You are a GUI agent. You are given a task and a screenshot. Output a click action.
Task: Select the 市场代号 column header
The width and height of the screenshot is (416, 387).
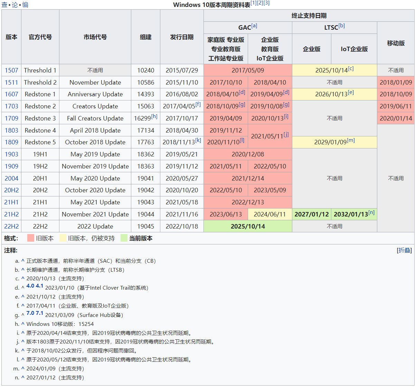(95, 37)
